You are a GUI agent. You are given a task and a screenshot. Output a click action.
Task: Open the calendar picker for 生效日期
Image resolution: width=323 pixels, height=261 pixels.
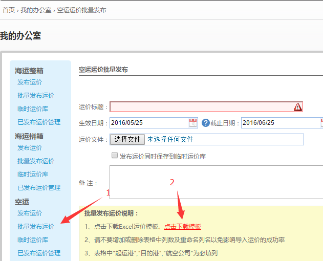coord(193,123)
